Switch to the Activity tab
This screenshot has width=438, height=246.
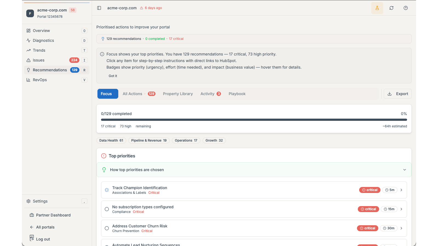pyautogui.click(x=211, y=94)
